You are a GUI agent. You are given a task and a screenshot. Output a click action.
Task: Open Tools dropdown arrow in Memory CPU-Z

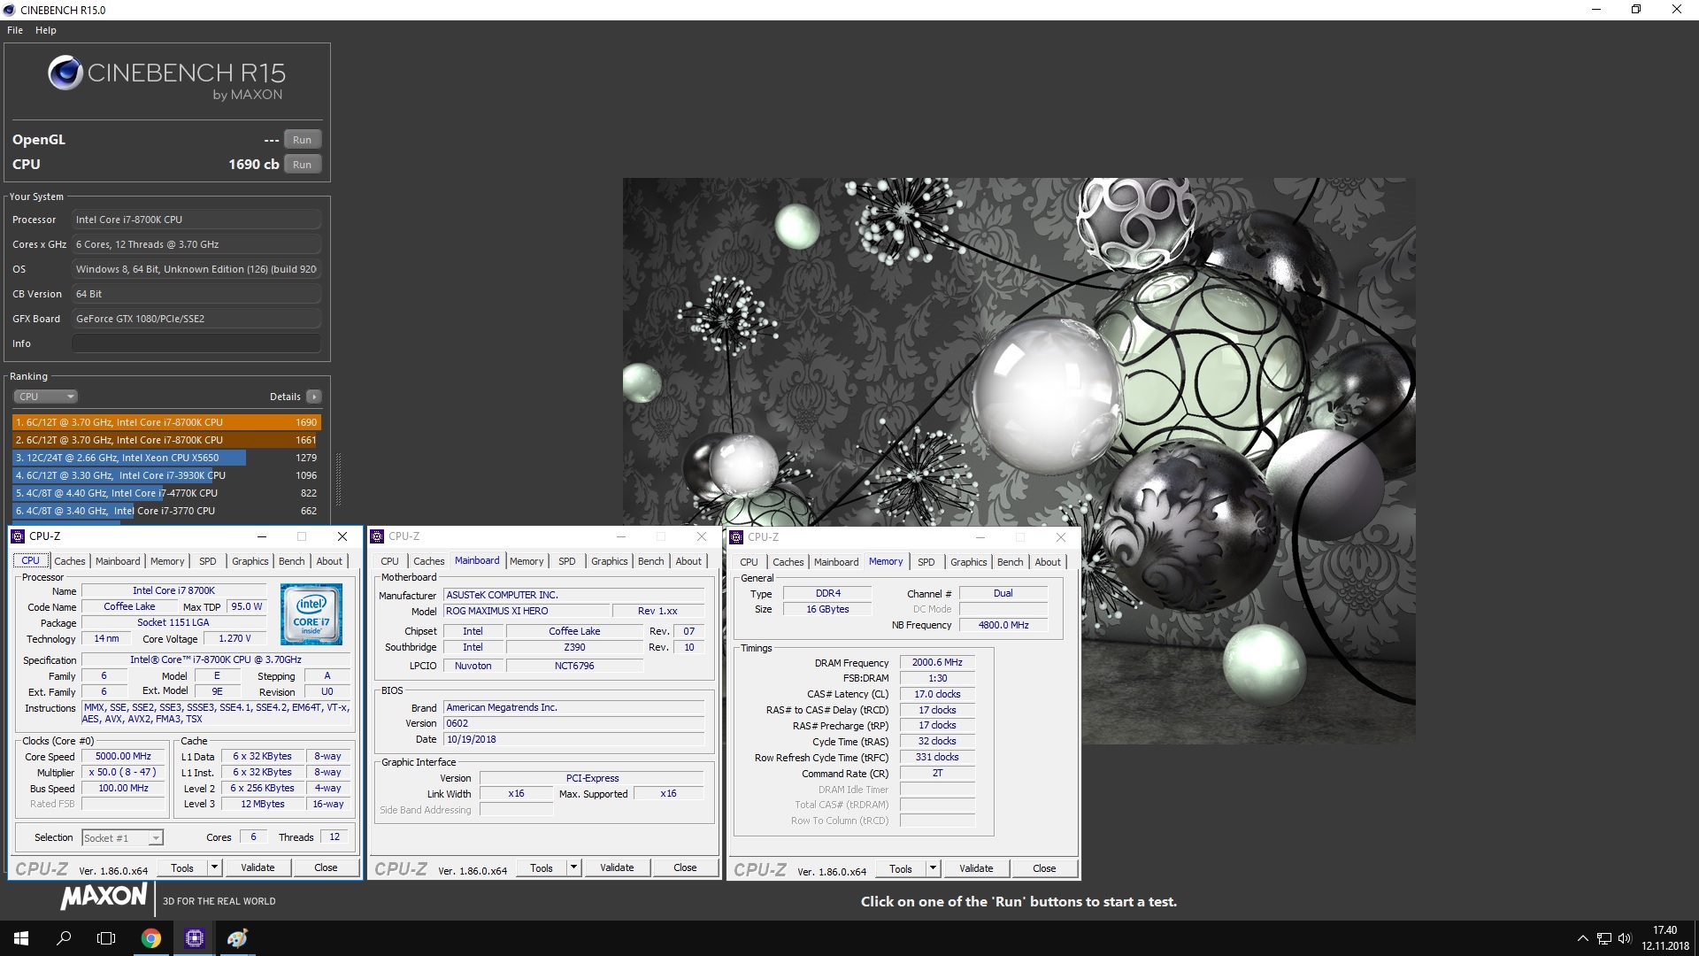(933, 868)
